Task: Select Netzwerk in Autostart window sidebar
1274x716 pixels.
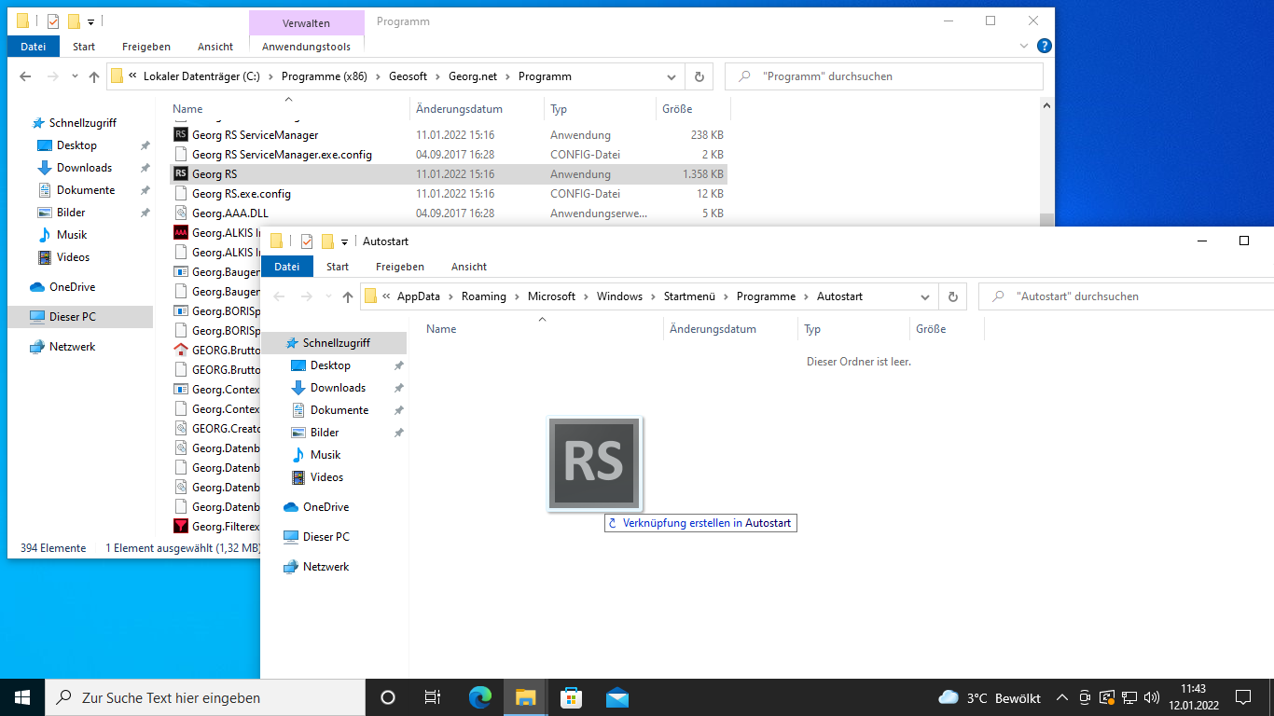Action: click(325, 567)
